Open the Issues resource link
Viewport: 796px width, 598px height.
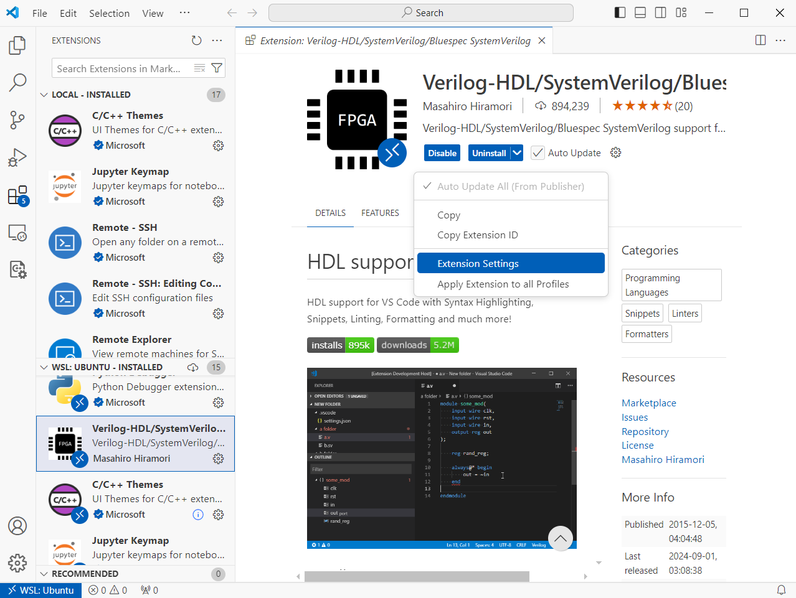[x=635, y=418]
